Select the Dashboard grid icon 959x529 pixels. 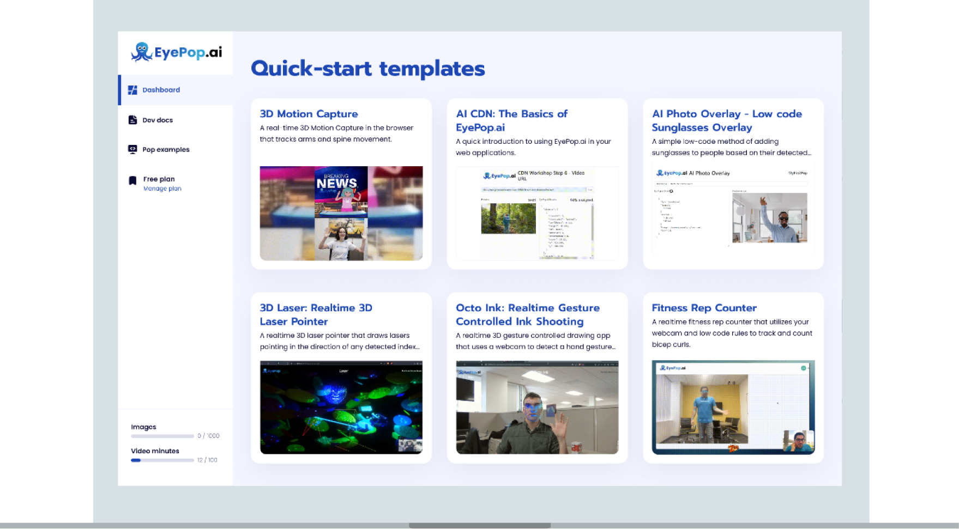tap(132, 90)
